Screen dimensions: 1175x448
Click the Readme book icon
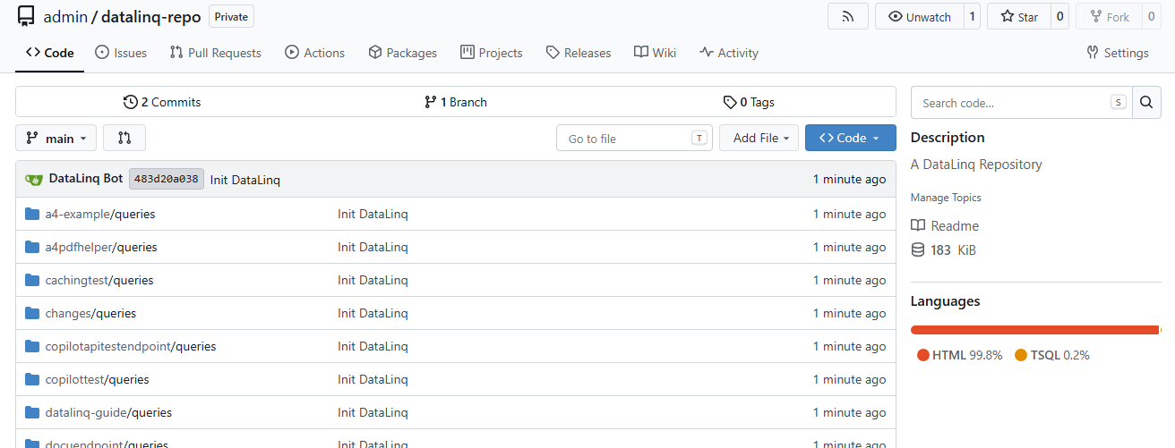click(918, 225)
